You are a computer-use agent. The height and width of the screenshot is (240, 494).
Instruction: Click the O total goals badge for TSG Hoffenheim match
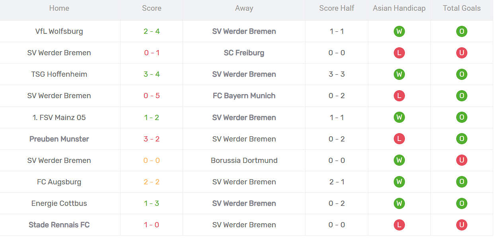point(461,74)
